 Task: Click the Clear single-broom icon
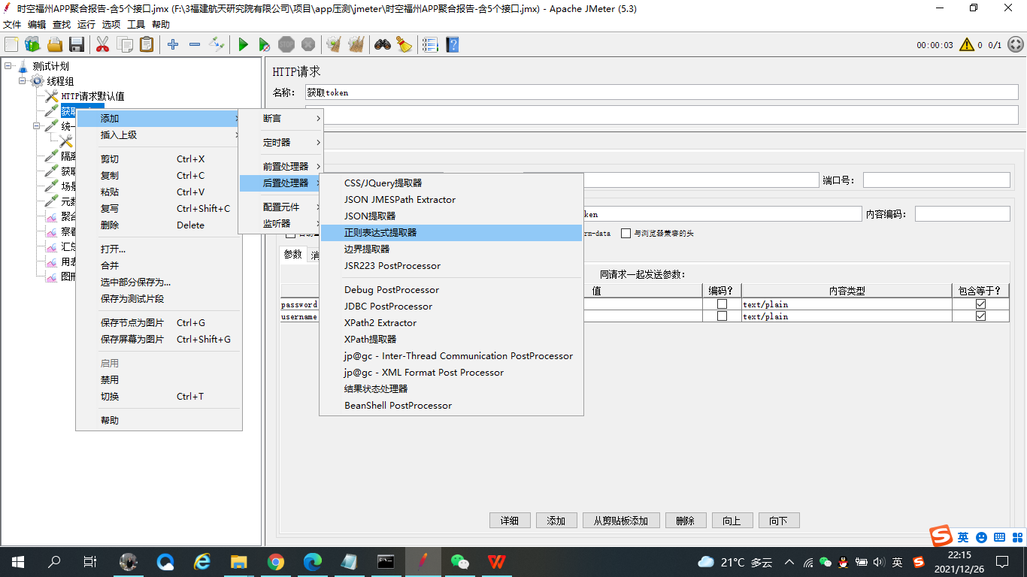(x=334, y=45)
